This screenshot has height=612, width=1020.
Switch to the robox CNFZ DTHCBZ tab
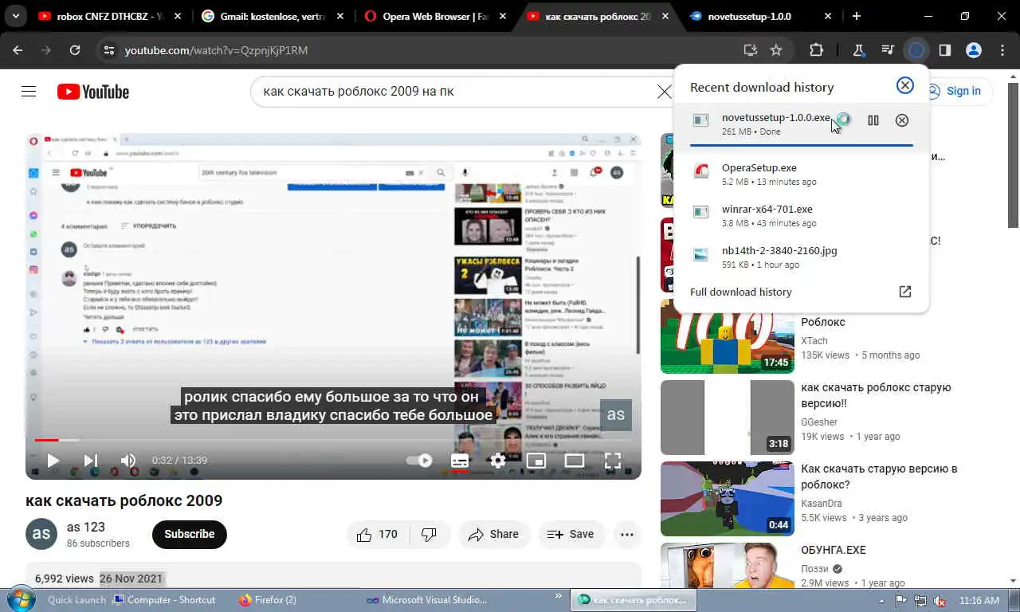pyautogui.click(x=111, y=16)
